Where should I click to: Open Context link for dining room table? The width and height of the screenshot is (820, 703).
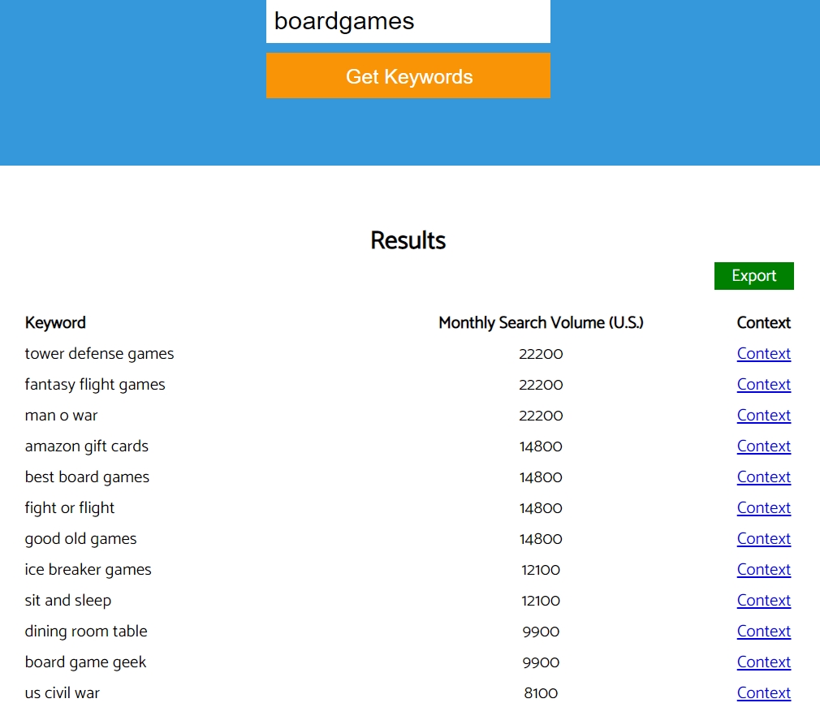point(763,632)
